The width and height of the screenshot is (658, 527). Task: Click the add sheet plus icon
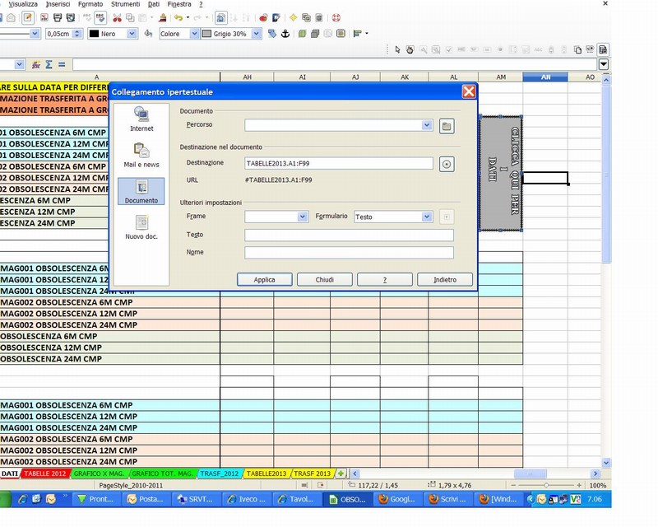click(x=341, y=473)
